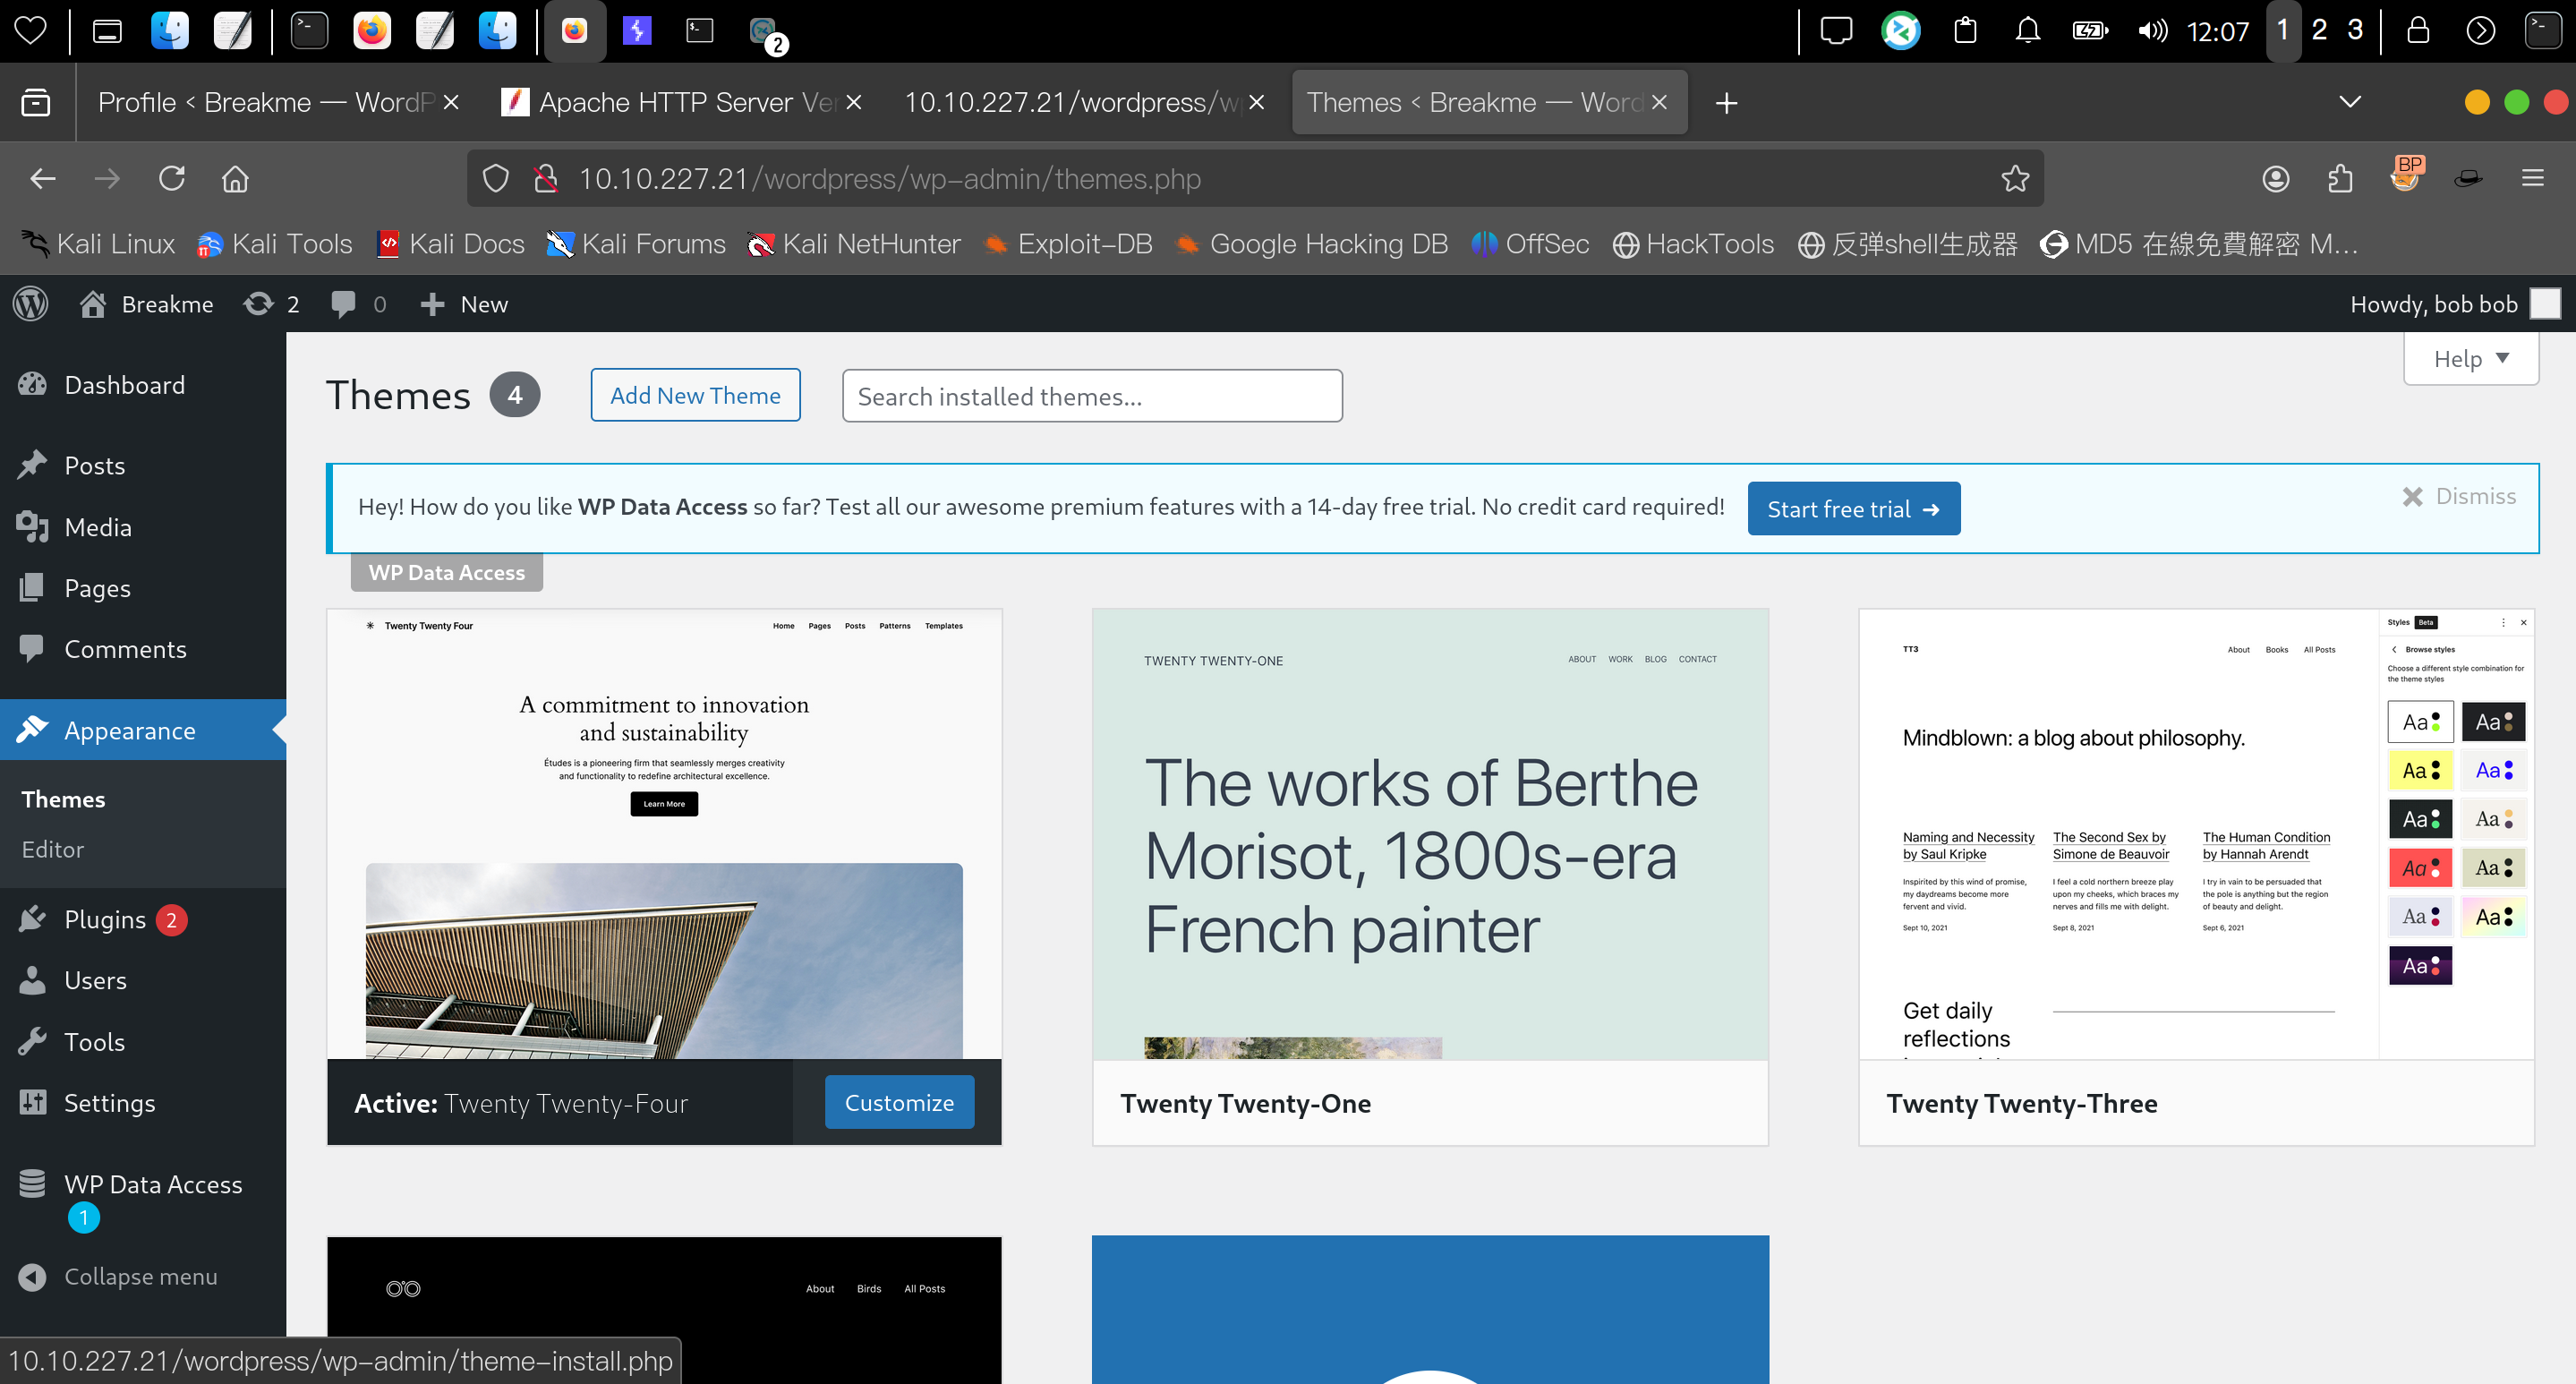Screen dimensions: 2576x1384
Task: Open the Breakme site home link
Action: coord(146,304)
